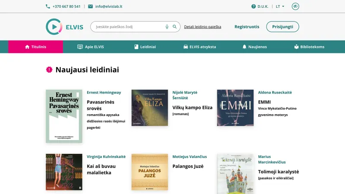Open the Tolimoji karalystė title link

pyautogui.click(x=279, y=172)
